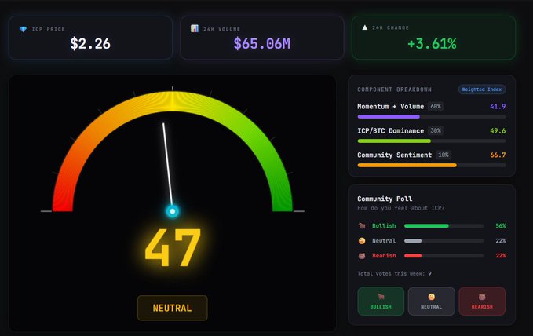Click the triangle icon beside 24H Change
The width and height of the screenshot is (533, 336).
point(365,27)
